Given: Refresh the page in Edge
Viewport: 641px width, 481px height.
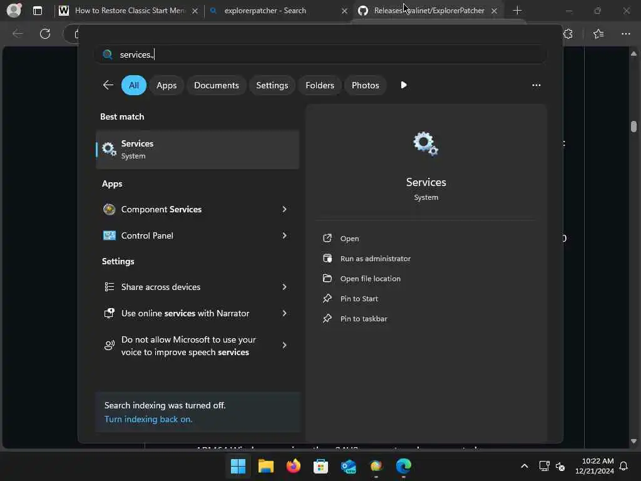Looking at the screenshot, I should 45,34.
